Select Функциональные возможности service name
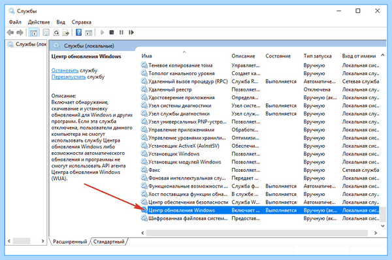Screen dimensions: 392x260 pyautogui.click(x=188, y=186)
